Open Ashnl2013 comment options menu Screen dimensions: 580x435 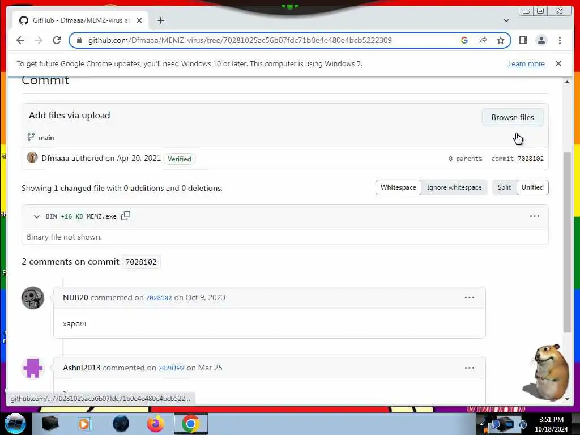[470, 368]
